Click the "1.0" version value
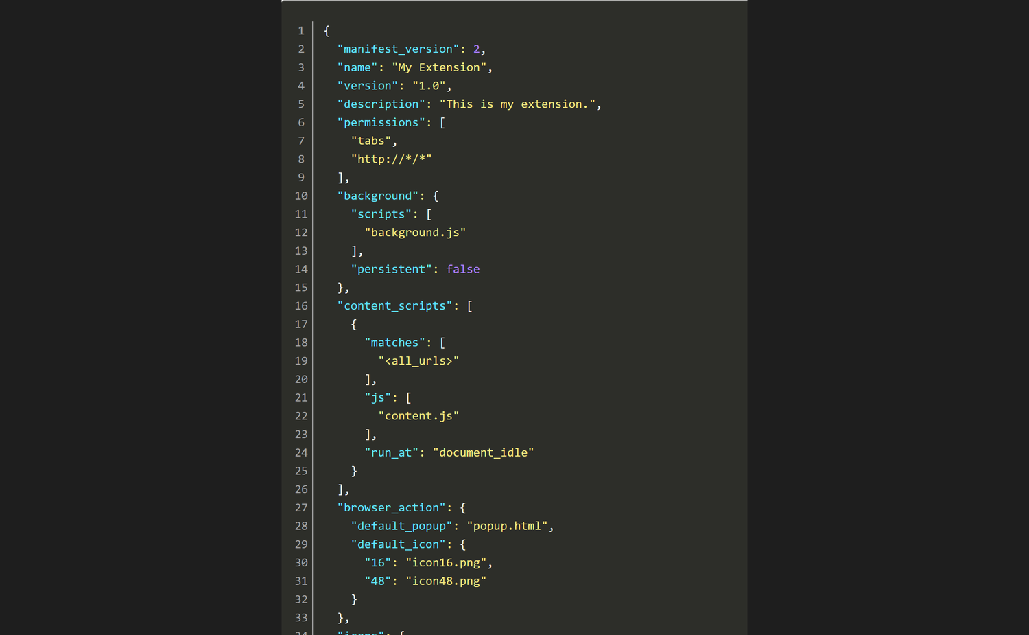This screenshot has height=635, width=1029. coord(429,86)
